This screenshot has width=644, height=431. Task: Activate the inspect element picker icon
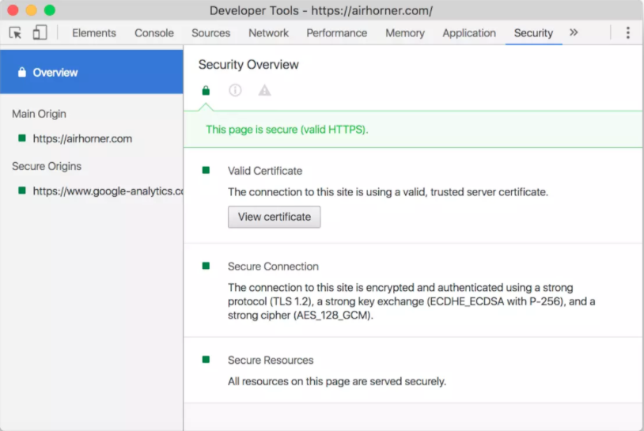coord(15,33)
